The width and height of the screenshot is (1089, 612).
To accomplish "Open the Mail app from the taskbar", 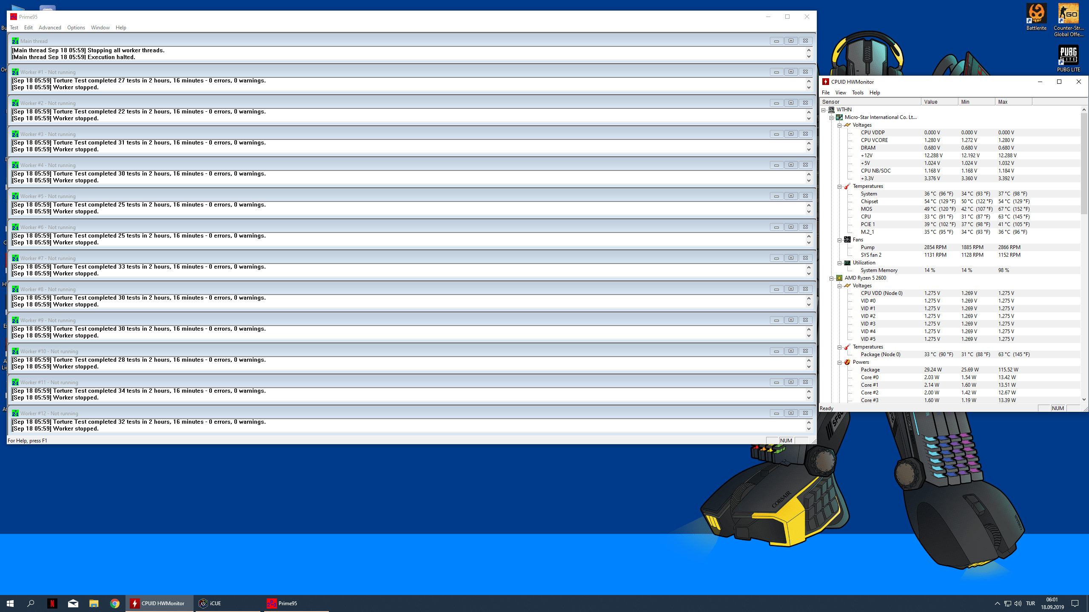I will (x=73, y=603).
